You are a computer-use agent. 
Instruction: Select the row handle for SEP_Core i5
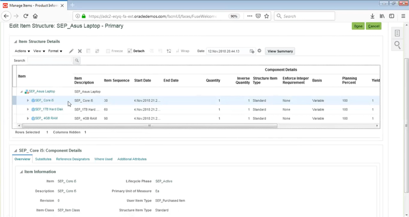pyautogui.click(x=15, y=101)
